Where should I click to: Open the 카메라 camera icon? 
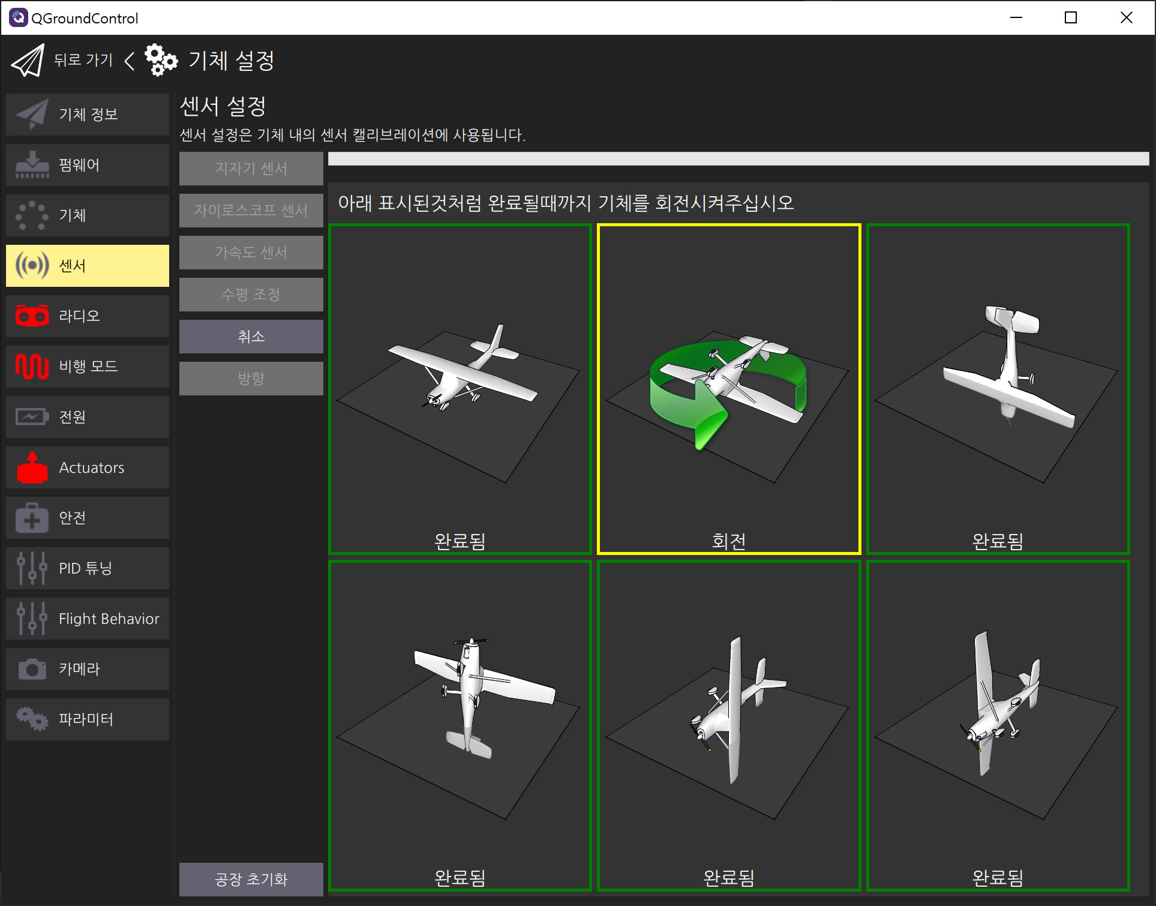pos(32,669)
